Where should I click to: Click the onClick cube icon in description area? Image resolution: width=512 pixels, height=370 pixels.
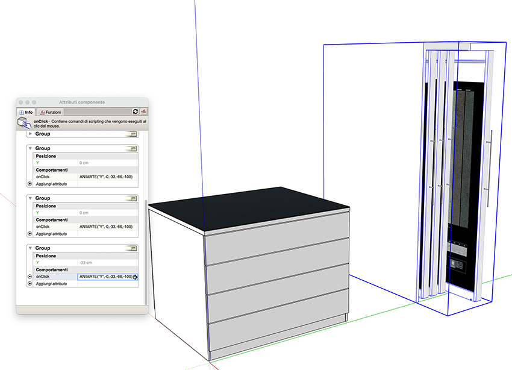pos(24,123)
